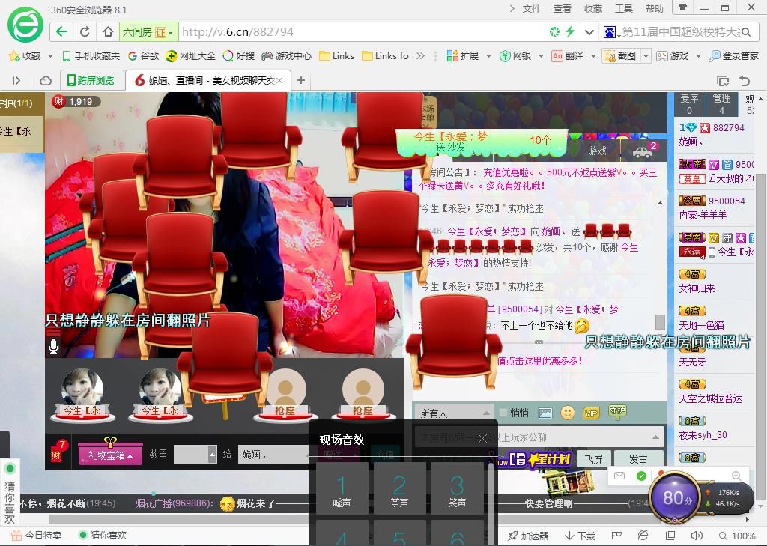Open 手机收藏夹 bookmark

[91, 55]
